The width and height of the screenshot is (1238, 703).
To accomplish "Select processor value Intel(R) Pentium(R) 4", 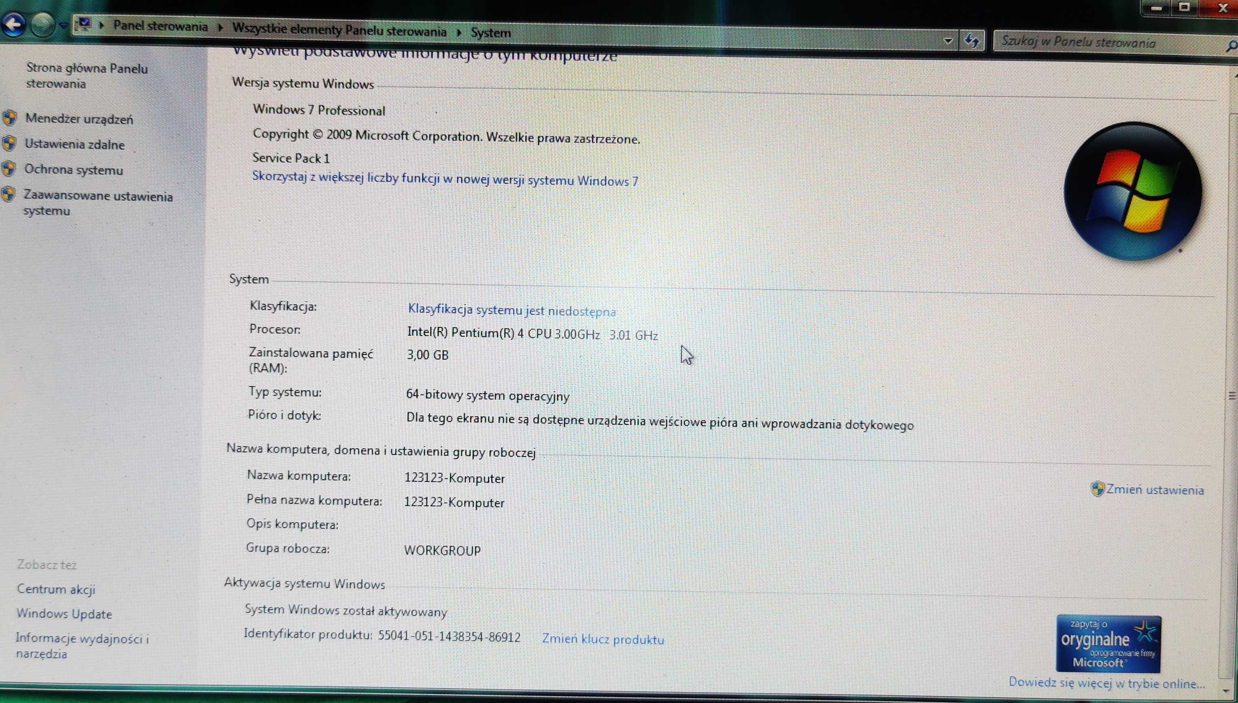I will 532,333.
